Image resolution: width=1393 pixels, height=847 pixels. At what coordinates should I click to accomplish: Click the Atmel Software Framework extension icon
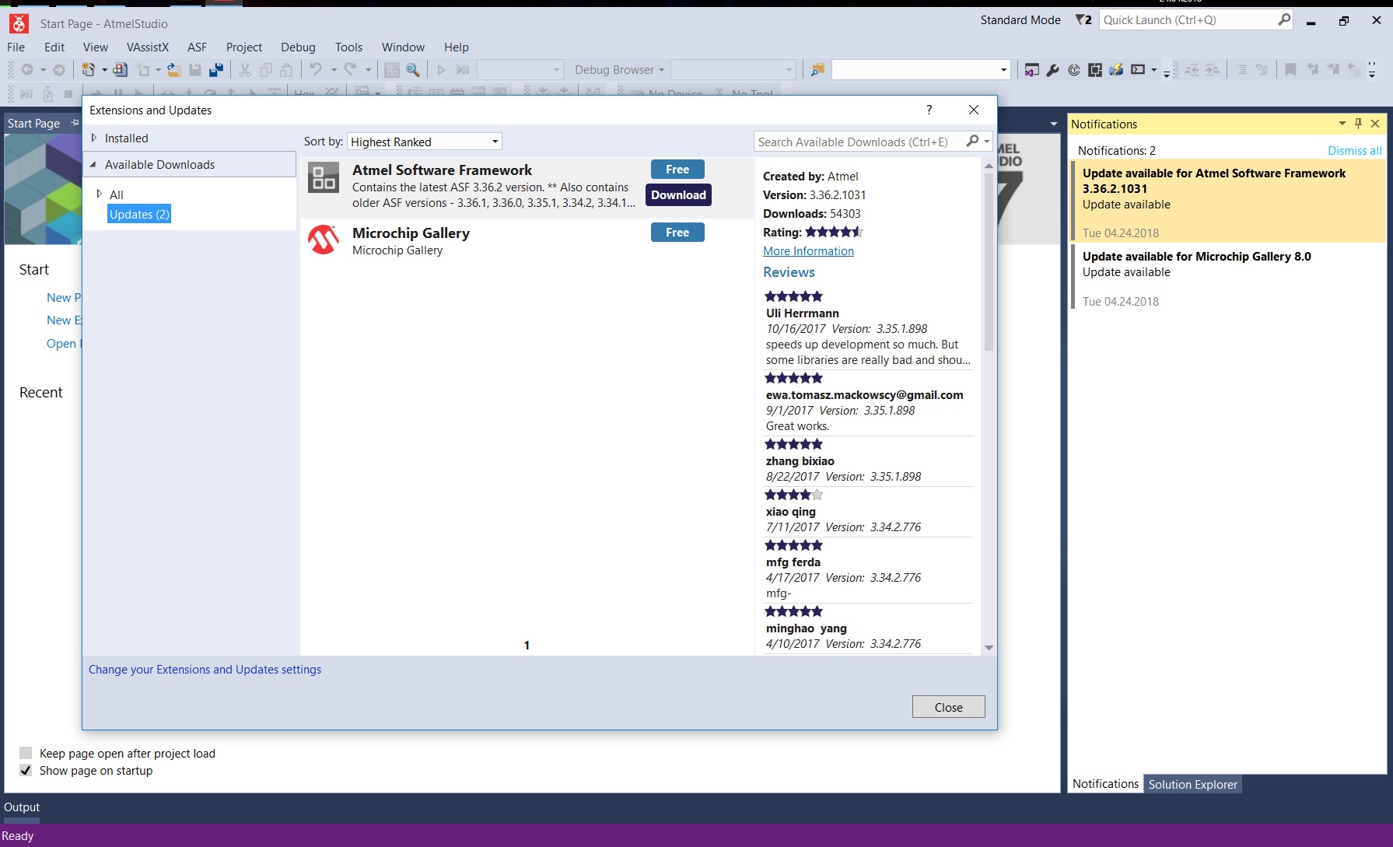pos(324,177)
